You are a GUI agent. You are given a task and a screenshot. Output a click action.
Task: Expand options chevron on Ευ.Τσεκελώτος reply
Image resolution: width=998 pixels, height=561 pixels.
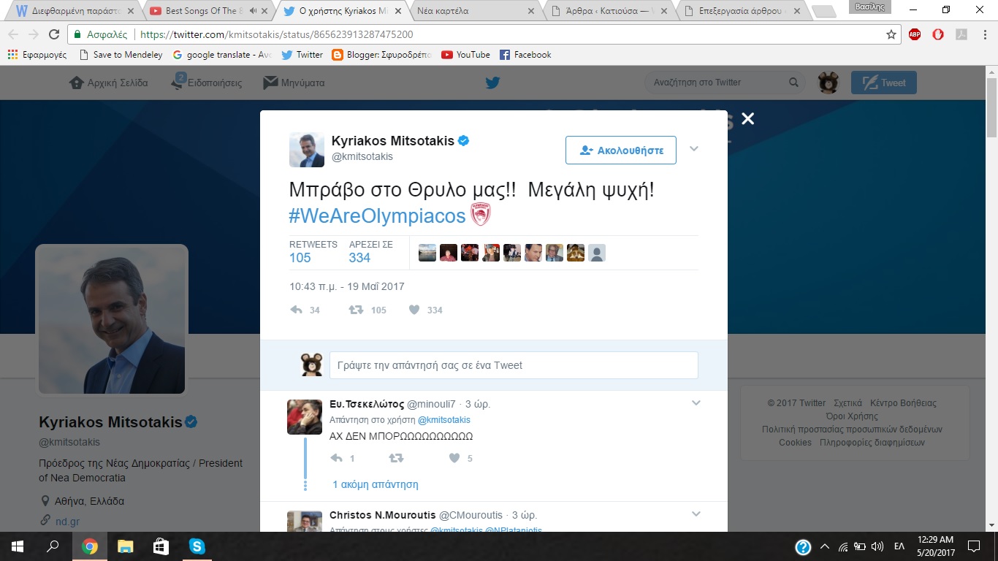tap(696, 403)
